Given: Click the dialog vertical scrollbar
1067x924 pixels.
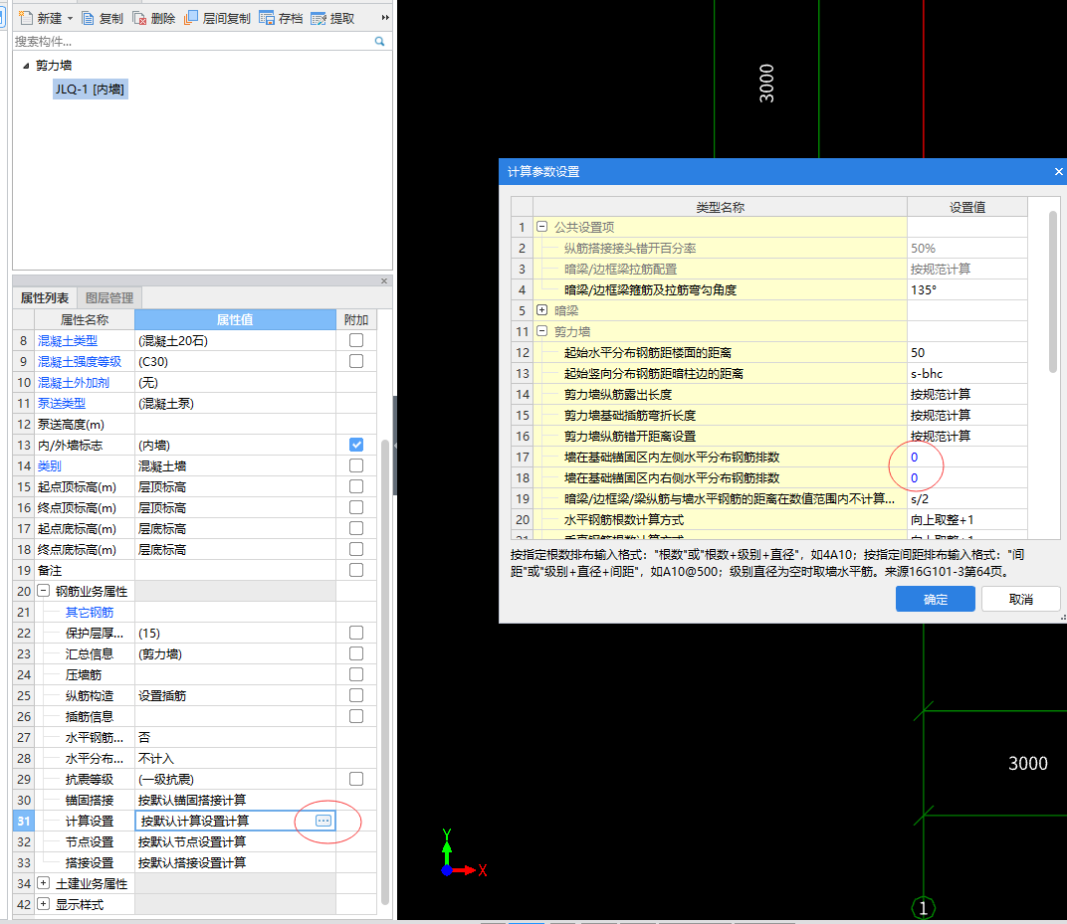Looking at the screenshot, I should (x=1053, y=292).
